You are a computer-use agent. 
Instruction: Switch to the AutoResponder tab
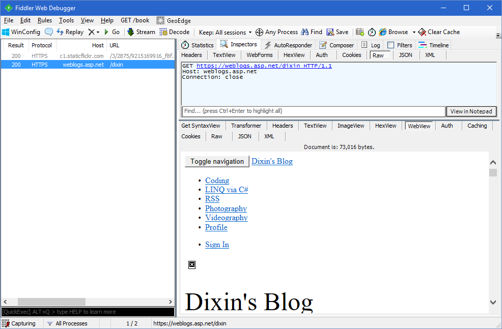click(289, 45)
